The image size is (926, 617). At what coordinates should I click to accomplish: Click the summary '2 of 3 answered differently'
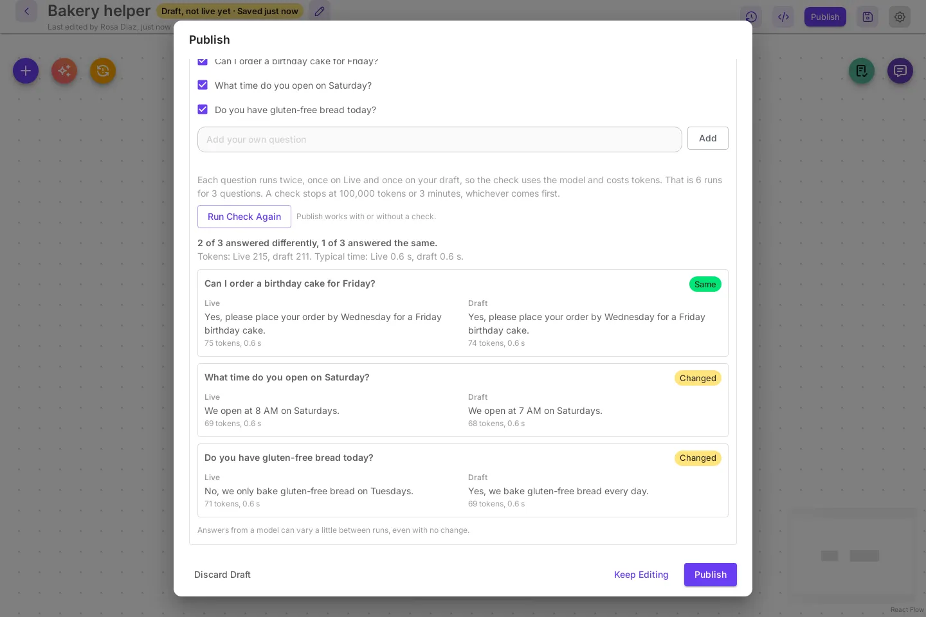point(258,243)
